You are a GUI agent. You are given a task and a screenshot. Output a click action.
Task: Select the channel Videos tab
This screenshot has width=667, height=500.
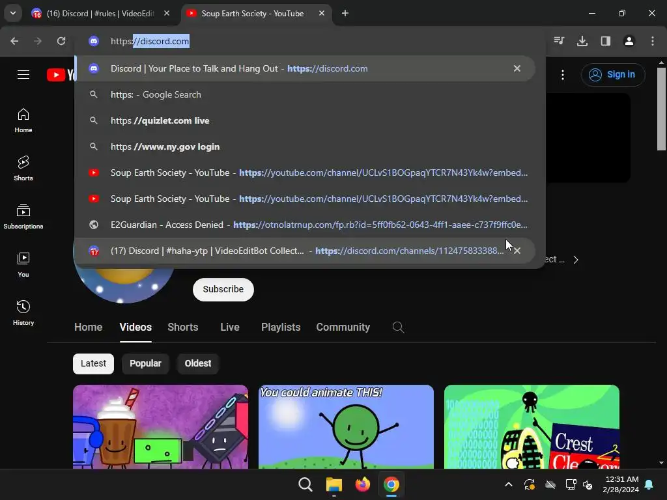pyautogui.click(x=135, y=327)
